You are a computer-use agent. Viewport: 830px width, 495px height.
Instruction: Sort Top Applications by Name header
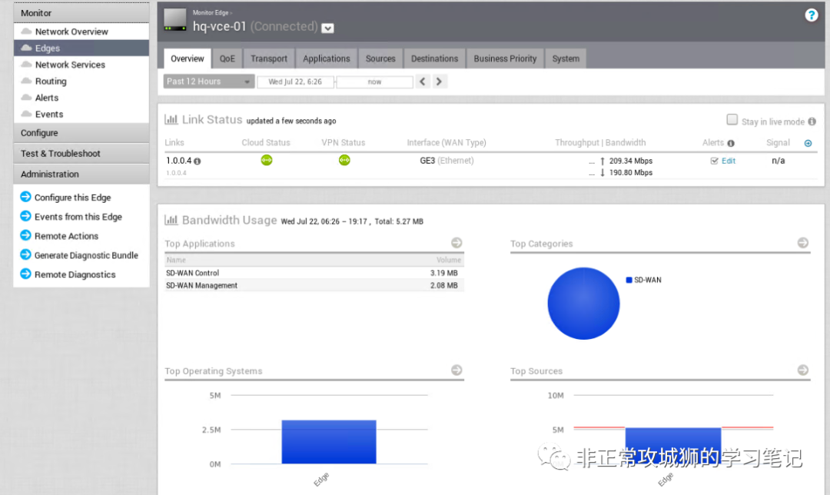(176, 260)
